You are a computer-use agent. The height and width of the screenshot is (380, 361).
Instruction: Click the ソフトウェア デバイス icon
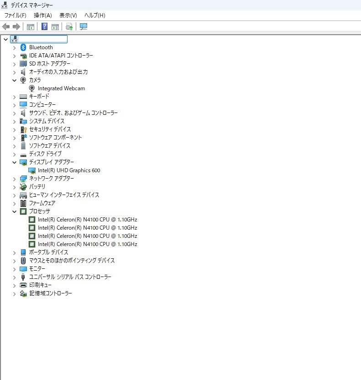(x=23, y=146)
